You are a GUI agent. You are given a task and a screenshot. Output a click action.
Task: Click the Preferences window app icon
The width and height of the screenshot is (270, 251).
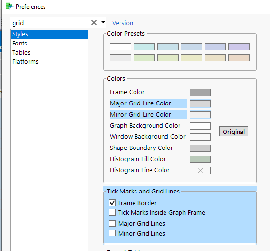[9, 7]
